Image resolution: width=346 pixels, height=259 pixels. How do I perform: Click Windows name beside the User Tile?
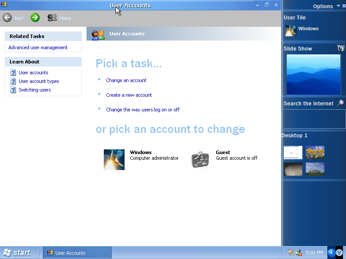(308, 28)
